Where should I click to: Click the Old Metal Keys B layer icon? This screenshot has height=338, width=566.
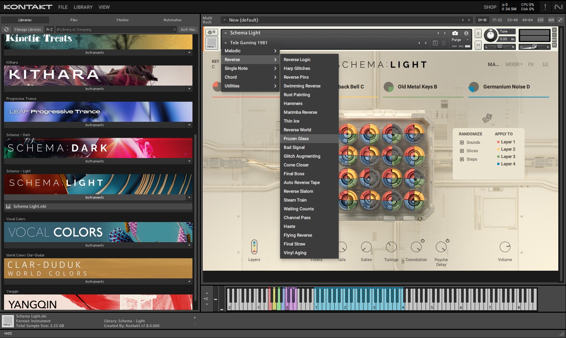pos(389,87)
